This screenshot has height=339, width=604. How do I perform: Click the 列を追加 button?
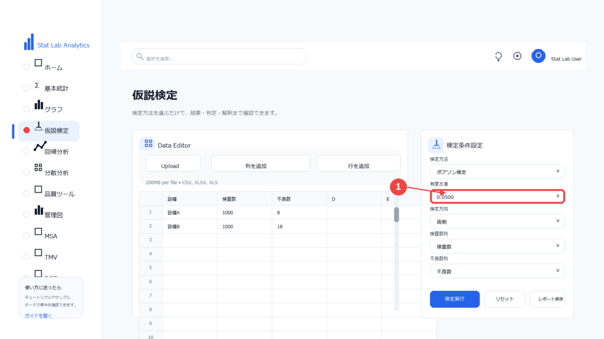coord(260,164)
